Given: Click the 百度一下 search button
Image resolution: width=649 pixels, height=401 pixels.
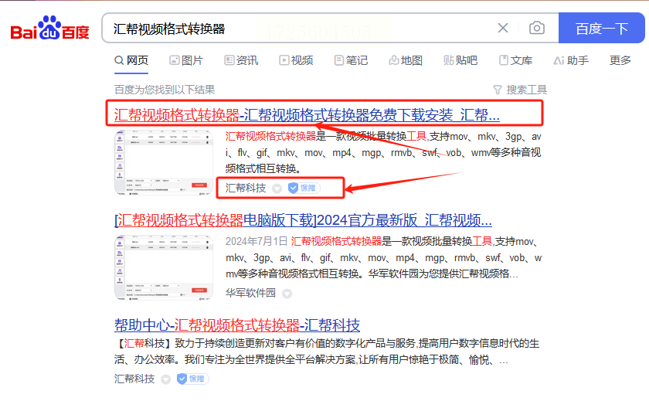Looking at the screenshot, I should [601, 28].
